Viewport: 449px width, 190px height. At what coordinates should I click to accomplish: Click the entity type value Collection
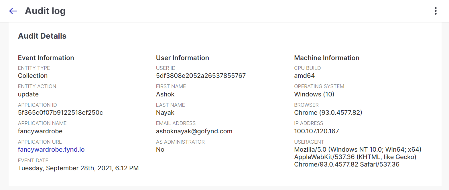click(33, 76)
